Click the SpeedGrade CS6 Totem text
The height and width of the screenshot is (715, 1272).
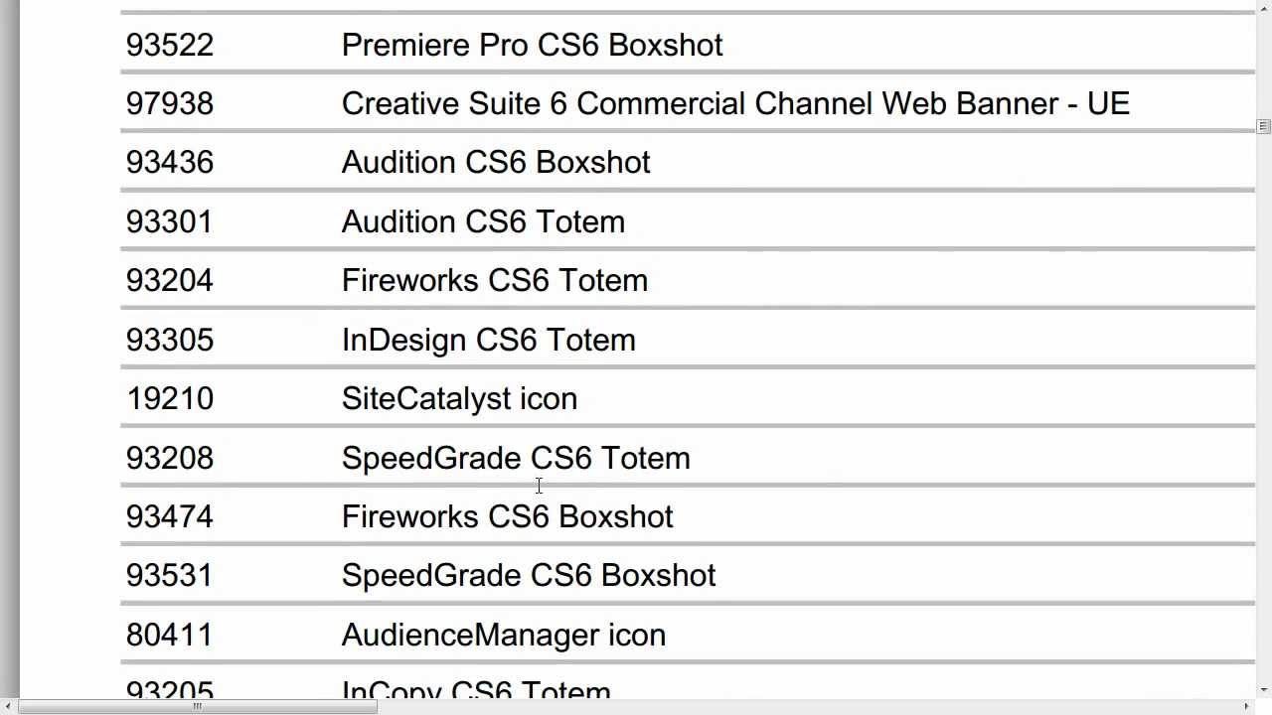[515, 458]
